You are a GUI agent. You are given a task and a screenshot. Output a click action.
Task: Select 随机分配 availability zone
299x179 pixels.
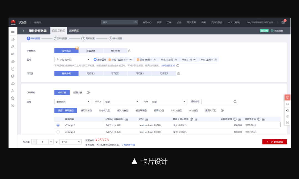pyautogui.click(x=66, y=74)
